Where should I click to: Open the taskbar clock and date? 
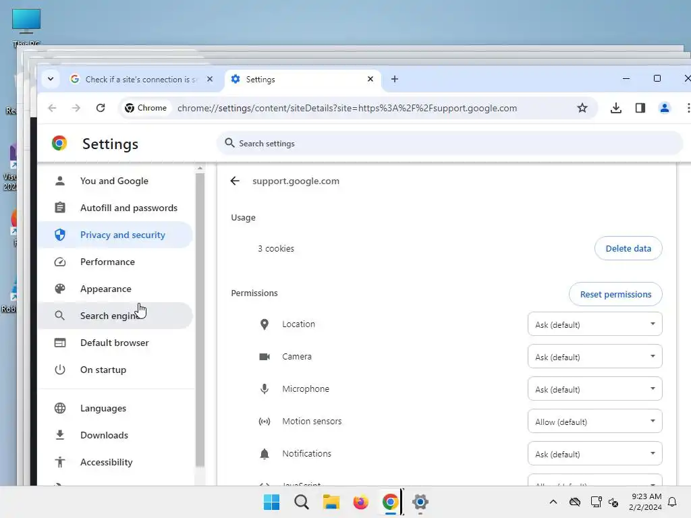[x=646, y=502]
